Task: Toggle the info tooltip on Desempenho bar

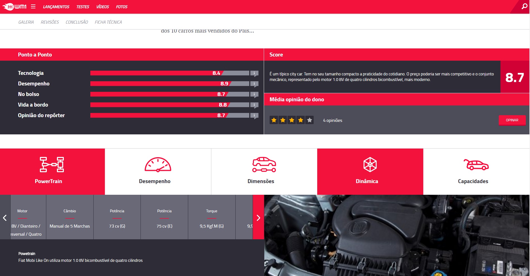Action: coord(254,84)
